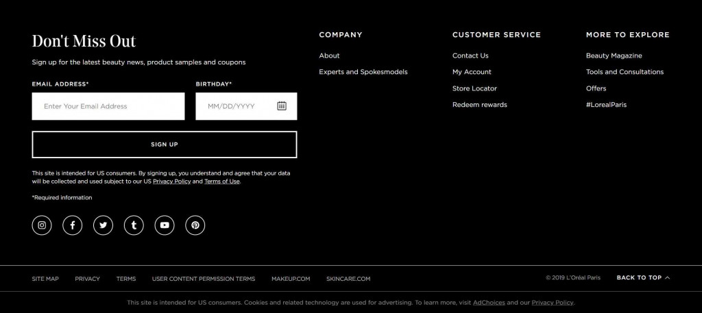Viewport: 702px width, 313px height.
Task: Visit the Tumblr social icon
Action: pyautogui.click(x=134, y=225)
